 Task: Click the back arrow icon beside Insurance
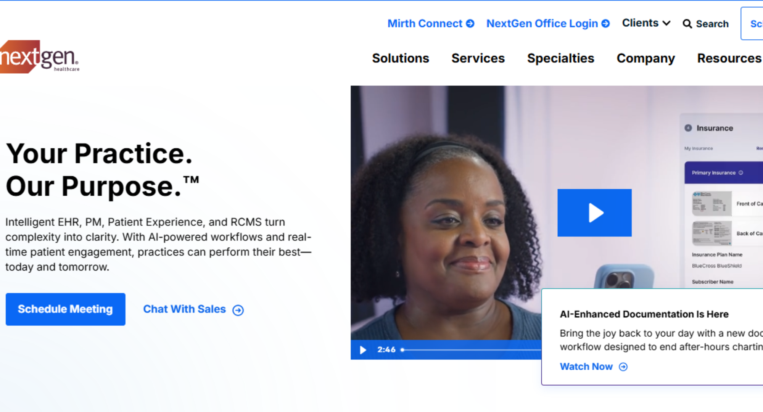pyautogui.click(x=688, y=128)
